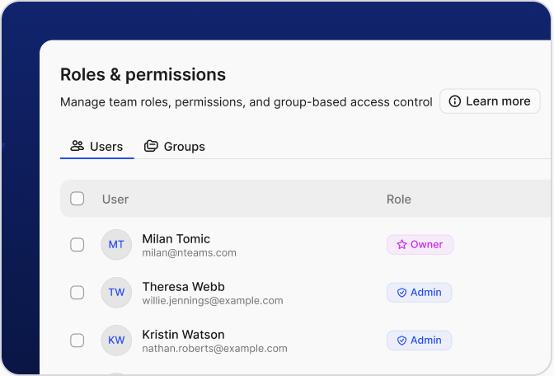This screenshot has height=376, width=554.
Task: Click the star icon in Owner badge
Action: tap(401, 245)
